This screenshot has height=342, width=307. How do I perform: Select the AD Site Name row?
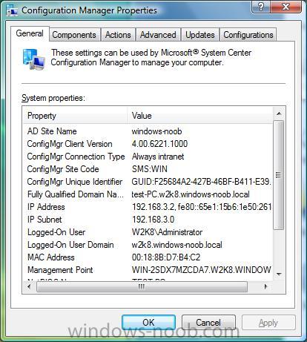[x=148, y=131]
